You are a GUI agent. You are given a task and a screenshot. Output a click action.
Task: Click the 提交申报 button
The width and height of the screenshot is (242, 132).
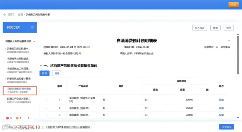tap(226, 127)
